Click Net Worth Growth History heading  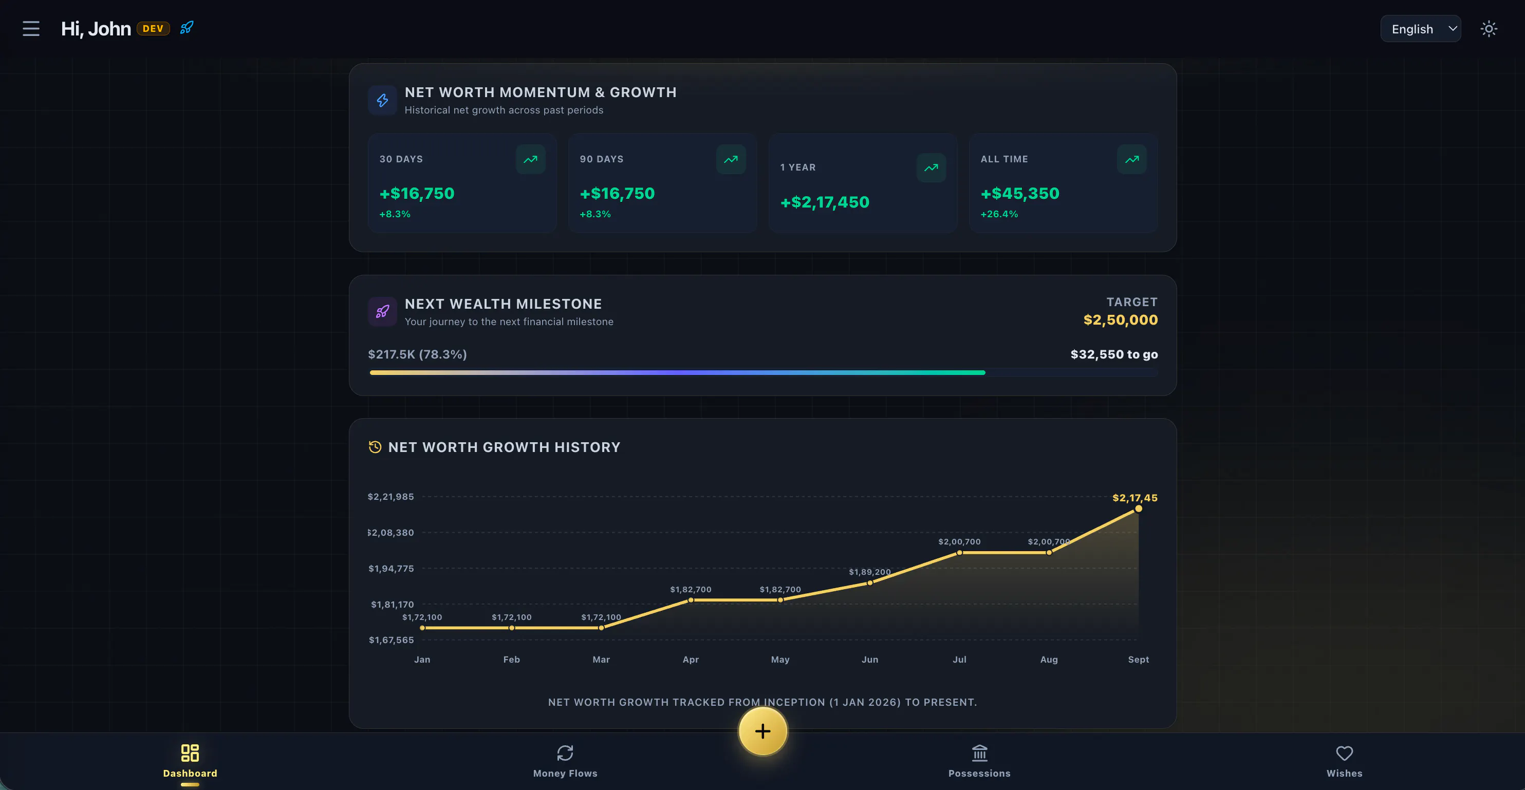click(x=505, y=447)
